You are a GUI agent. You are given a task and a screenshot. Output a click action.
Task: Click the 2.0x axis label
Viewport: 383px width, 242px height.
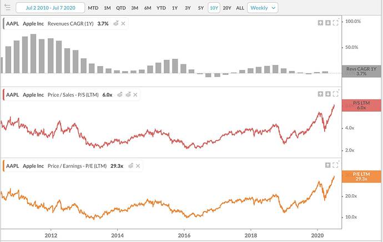pyautogui.click(x=350, y=150)
